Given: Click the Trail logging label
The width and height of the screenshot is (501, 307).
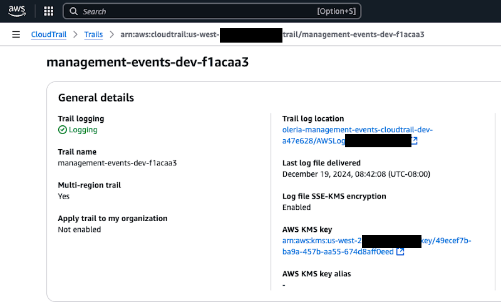Looking at the screenshot, I should [x=81, y=118].
